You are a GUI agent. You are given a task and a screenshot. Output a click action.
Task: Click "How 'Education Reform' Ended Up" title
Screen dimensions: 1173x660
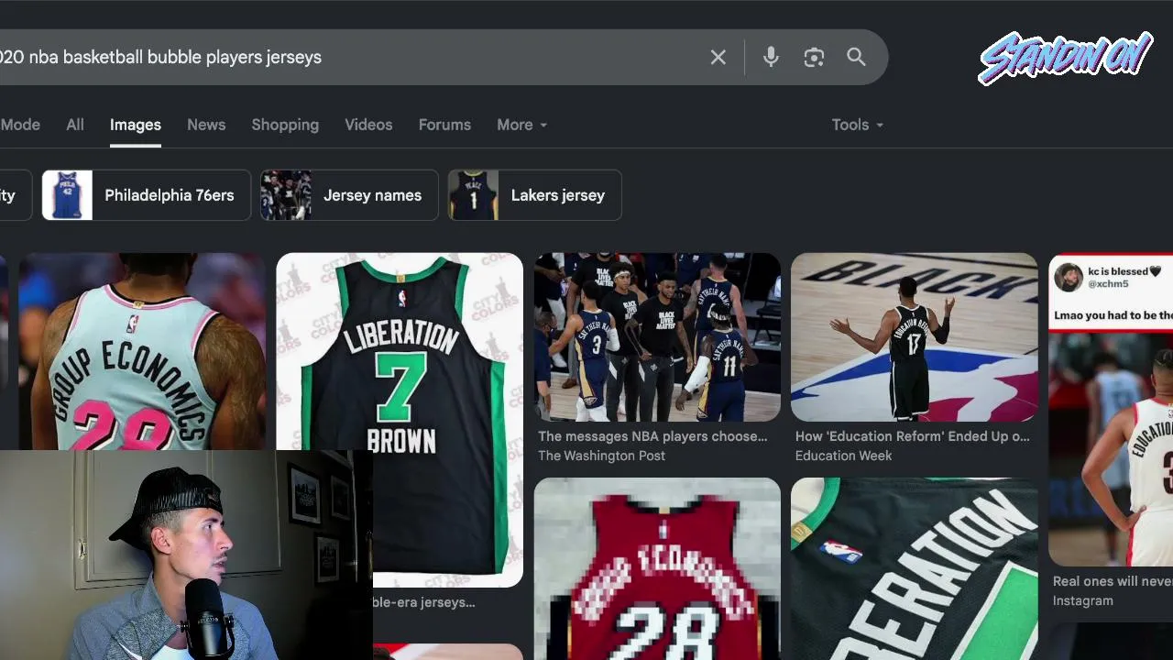point(913,436)
